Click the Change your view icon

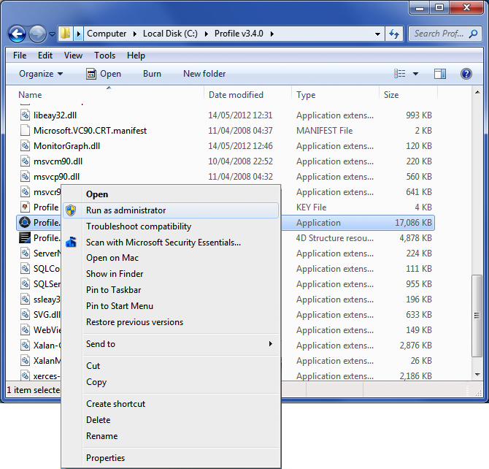pos(399,74)
